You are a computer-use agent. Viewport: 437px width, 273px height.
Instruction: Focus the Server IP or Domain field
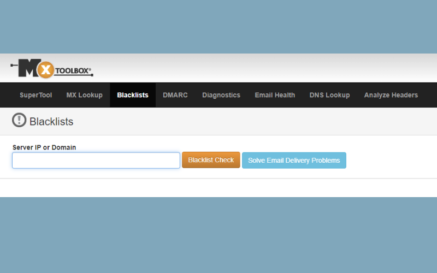coord(96,161)
